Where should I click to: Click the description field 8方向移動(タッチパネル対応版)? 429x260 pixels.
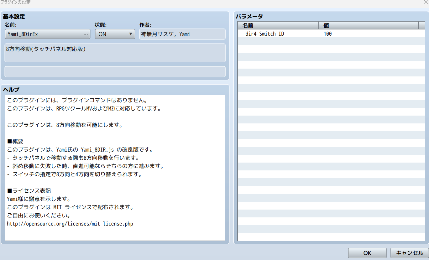[115, 53]
